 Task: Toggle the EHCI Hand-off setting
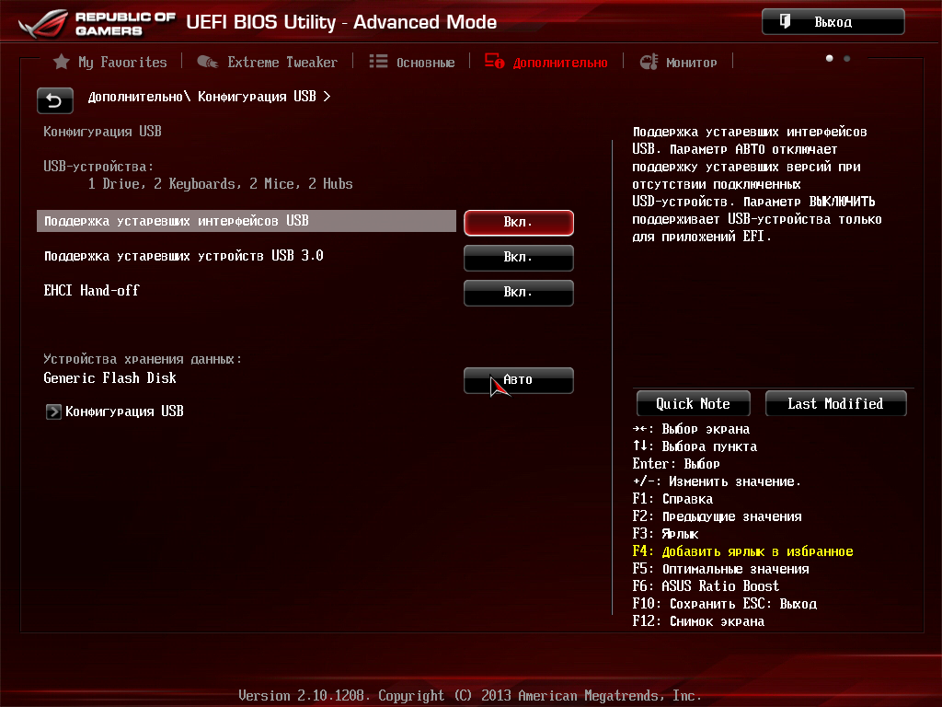pos(518,293)
